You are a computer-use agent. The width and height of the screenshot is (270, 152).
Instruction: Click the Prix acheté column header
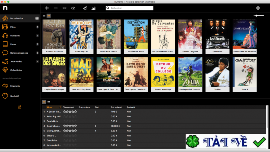(x=116, y=107)
